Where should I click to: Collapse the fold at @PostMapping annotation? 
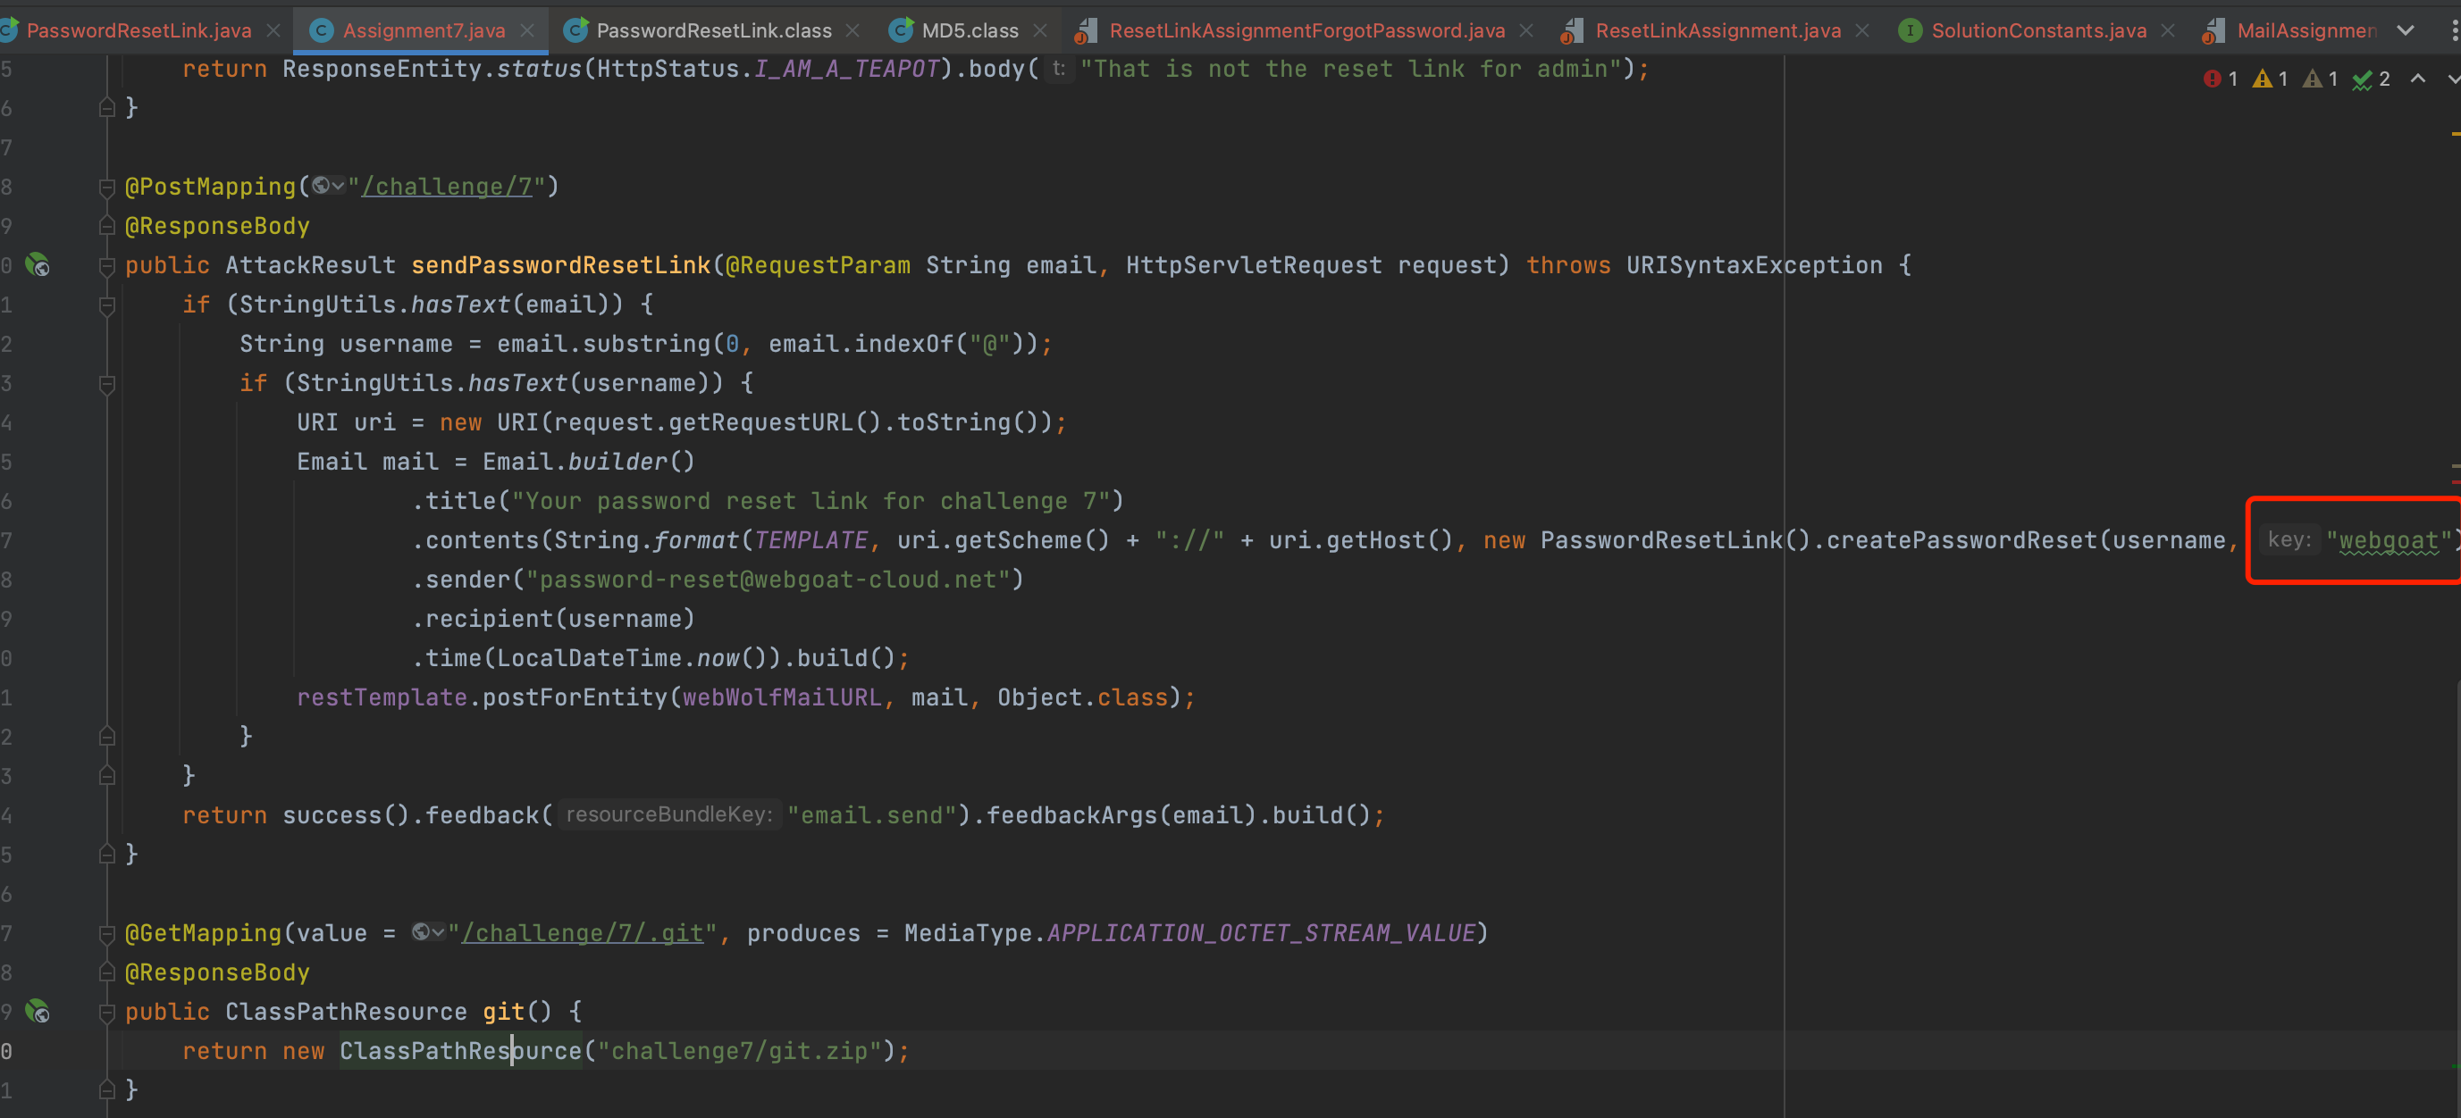pos(107,188)
